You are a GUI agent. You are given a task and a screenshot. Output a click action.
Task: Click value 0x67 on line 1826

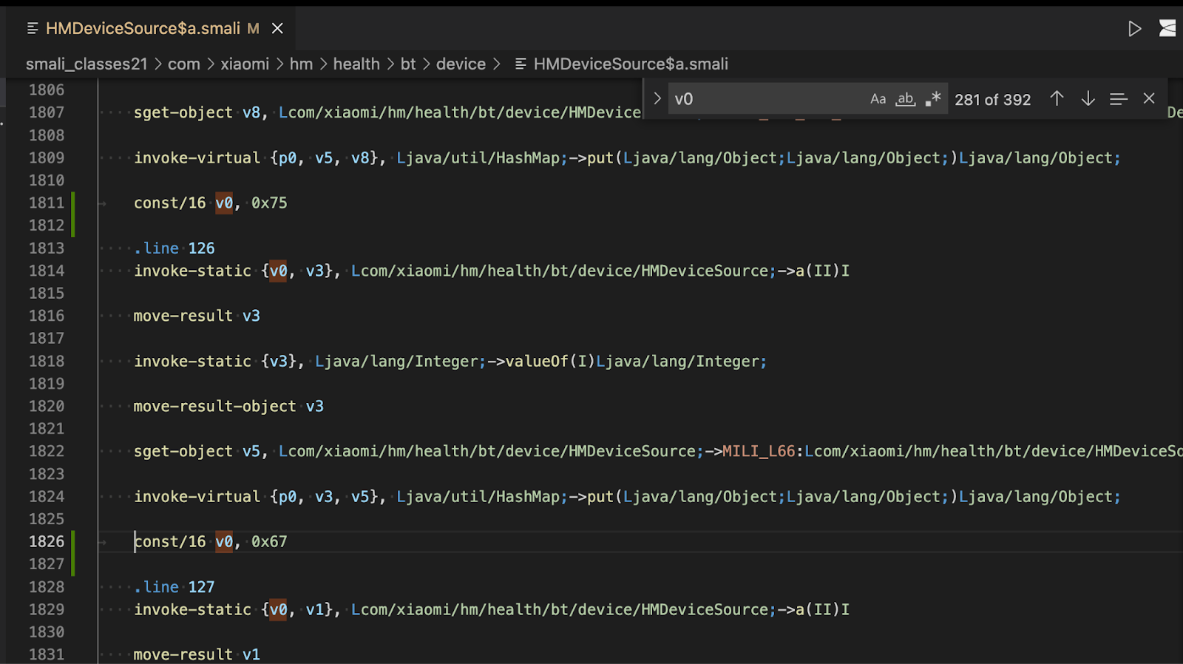click(269, 541)
